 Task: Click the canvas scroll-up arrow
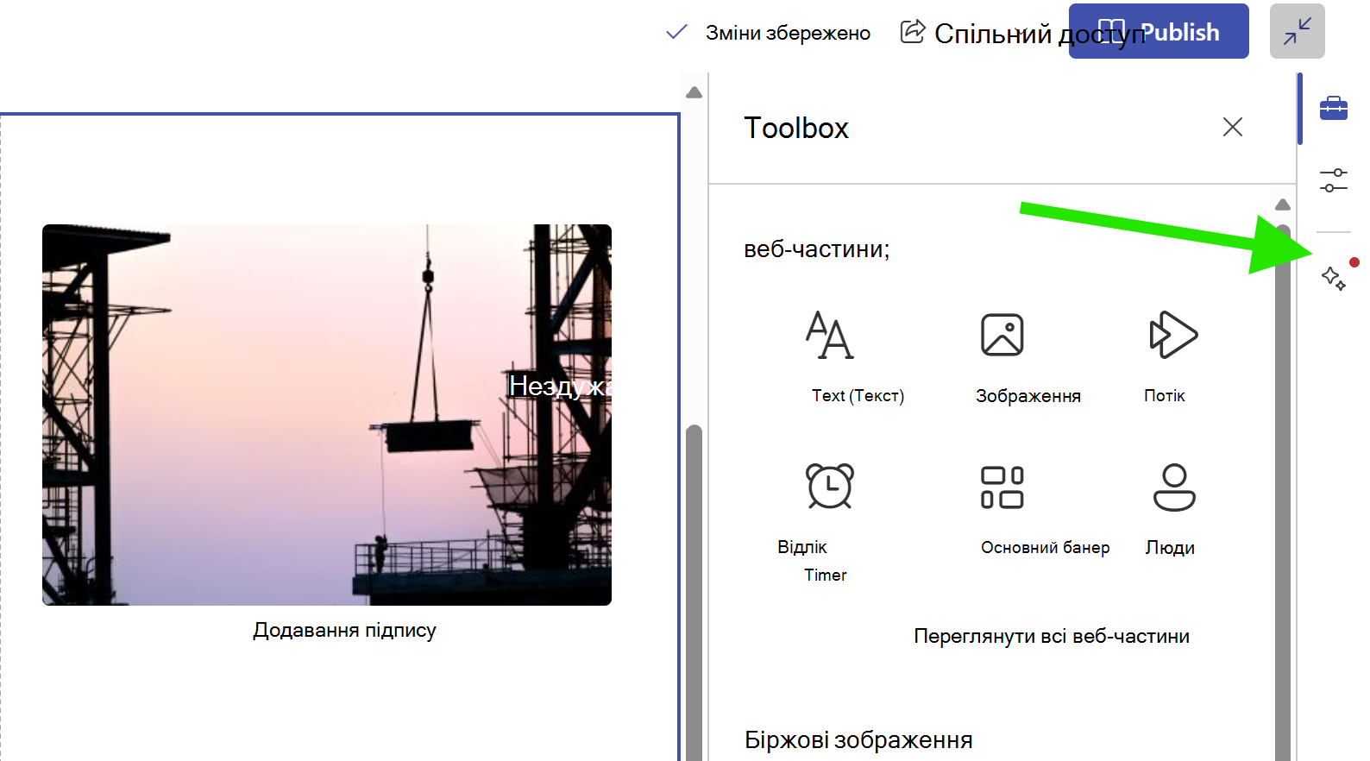[694, 92]
